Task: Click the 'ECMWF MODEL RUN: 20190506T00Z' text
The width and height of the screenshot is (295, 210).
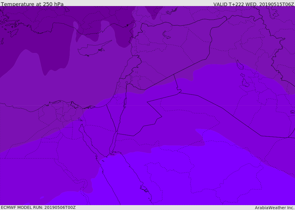Action: [38, 207]
